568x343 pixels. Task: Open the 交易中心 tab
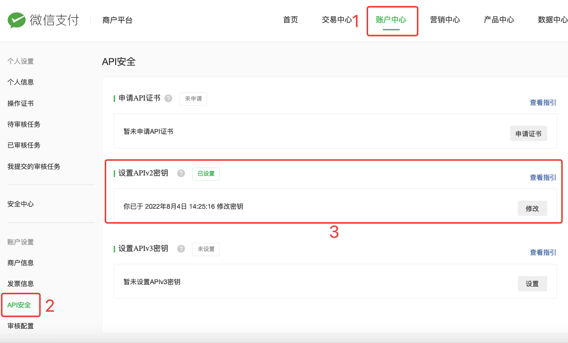337,19
